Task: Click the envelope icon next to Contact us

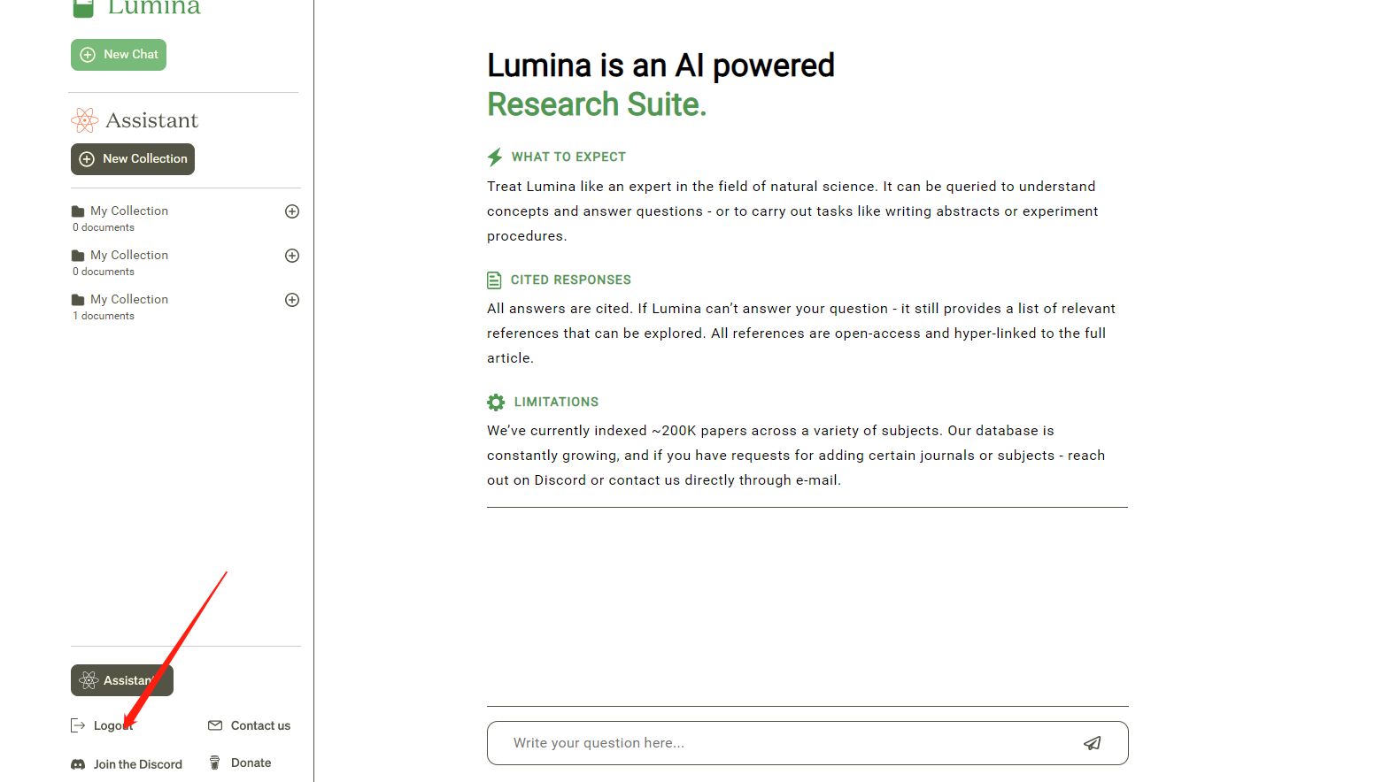Action: tap(214, 725)
